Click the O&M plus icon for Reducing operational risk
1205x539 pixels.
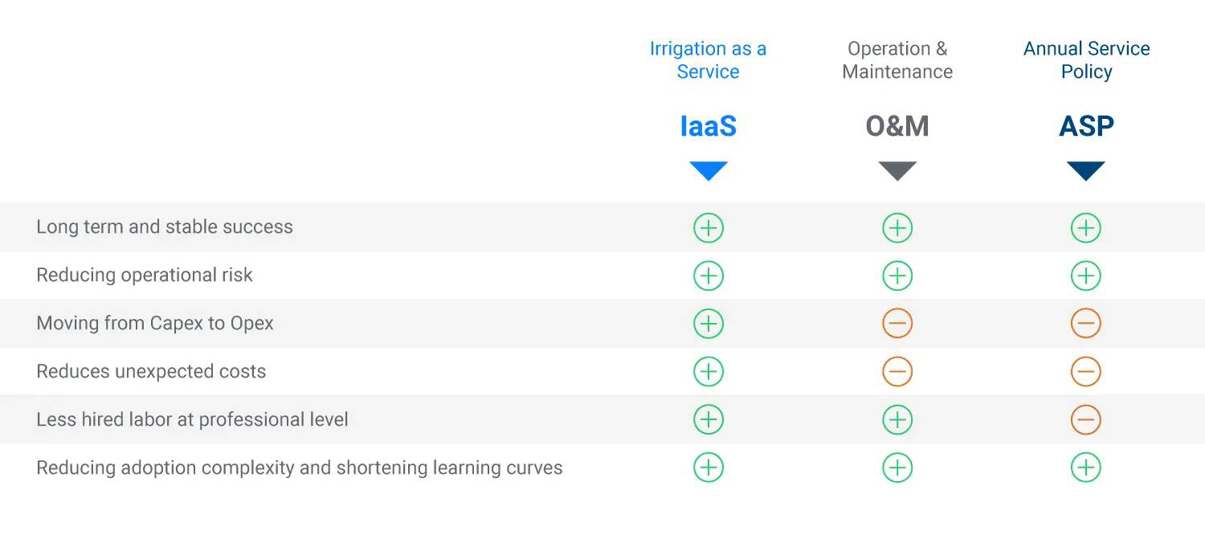click(x=897, y=276)
